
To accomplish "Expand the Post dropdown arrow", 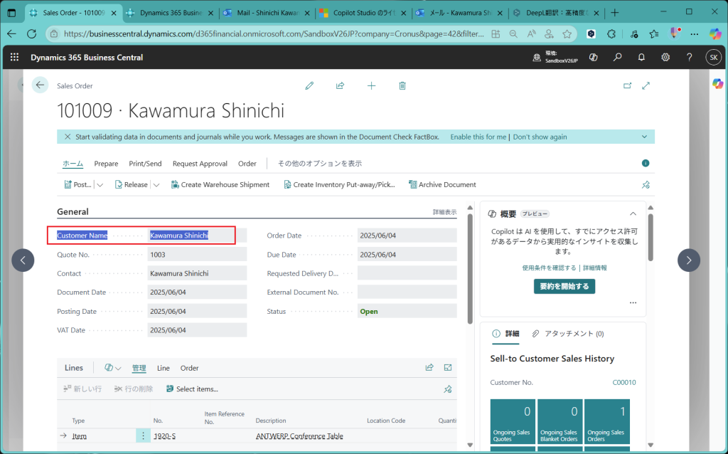I will [x=100, y=184].
